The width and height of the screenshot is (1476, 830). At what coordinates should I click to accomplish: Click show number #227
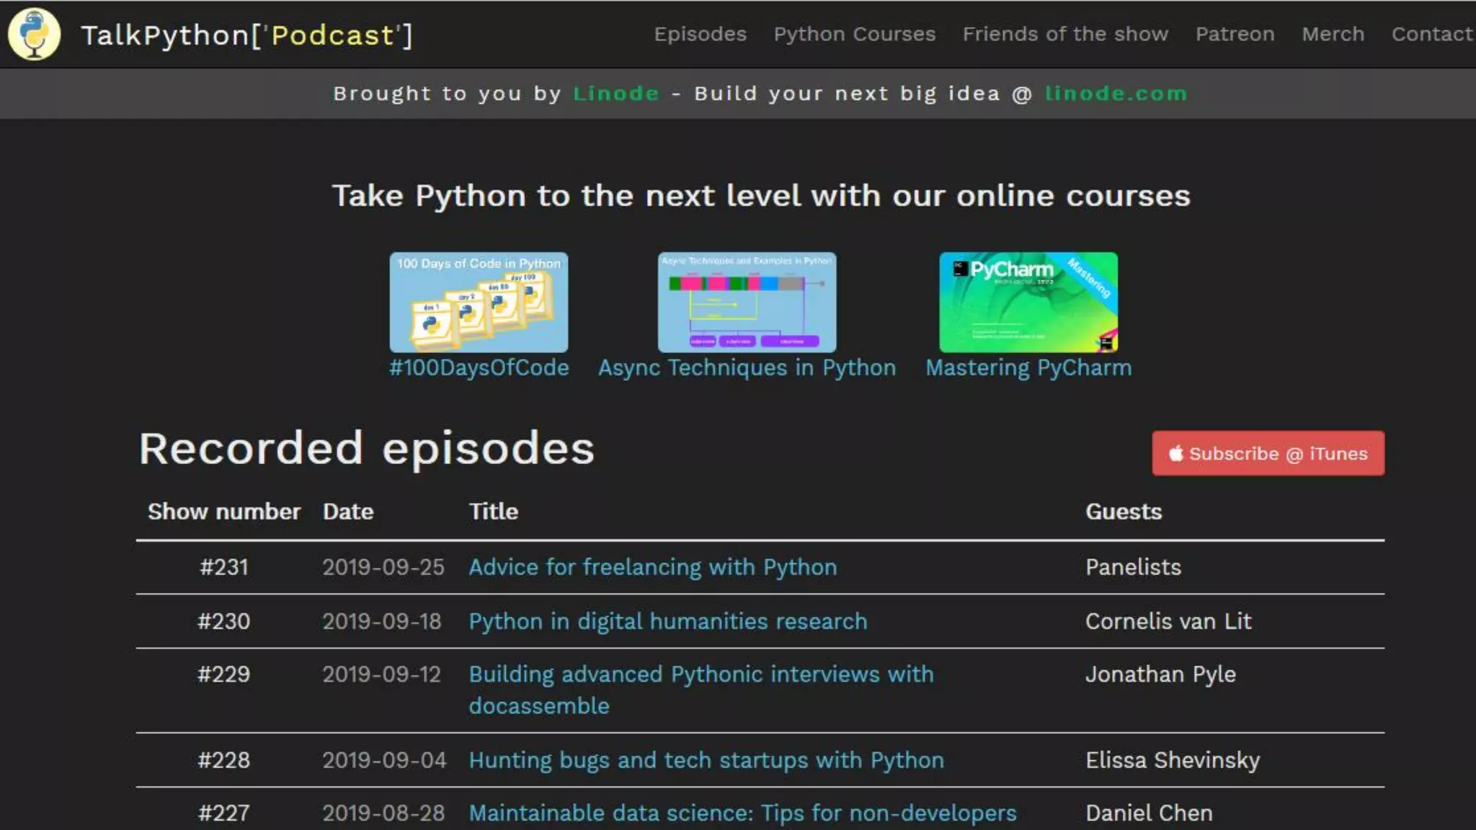223,813
